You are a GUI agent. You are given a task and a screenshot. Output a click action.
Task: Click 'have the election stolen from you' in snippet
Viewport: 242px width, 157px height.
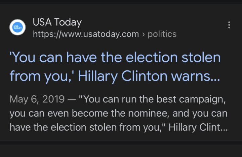point(85,127)
